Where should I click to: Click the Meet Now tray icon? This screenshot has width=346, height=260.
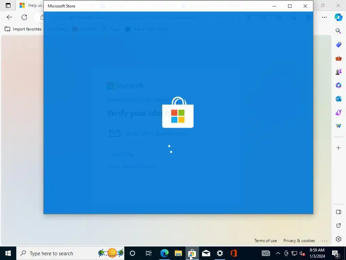coord(286,253)
